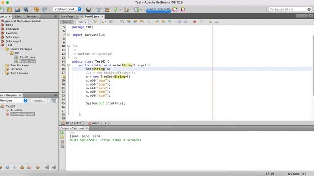Click the first profiler icon after memory bar
The width and height of the screenshot is (314, 176).
175,9
